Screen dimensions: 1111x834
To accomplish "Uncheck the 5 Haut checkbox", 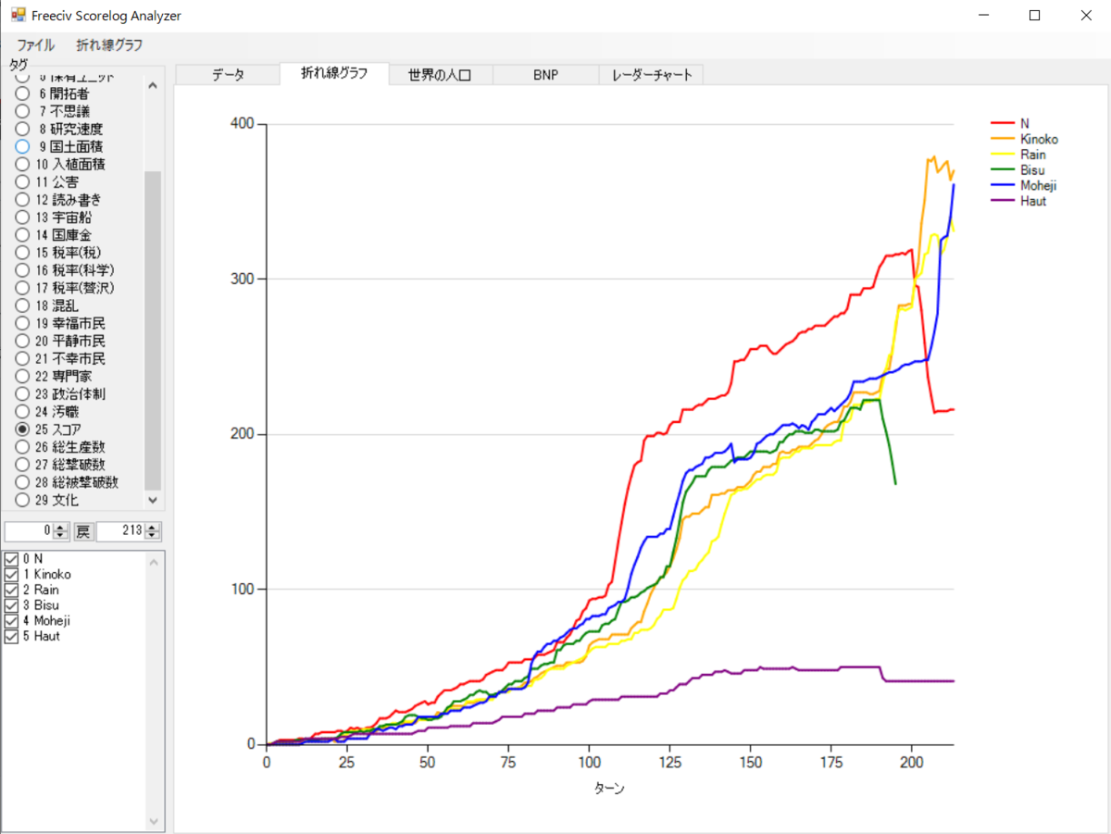I will pyautogui.click(x=11, y=637).
